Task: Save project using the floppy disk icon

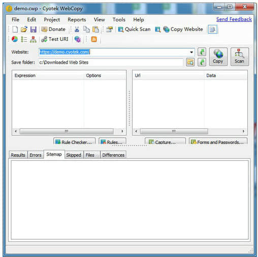Action: pos(34,30)
